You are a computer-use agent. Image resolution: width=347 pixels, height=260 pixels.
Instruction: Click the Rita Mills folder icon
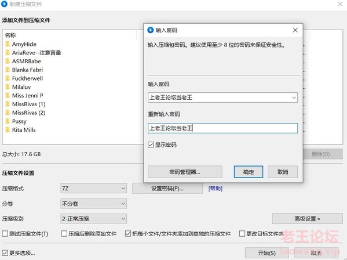tap(8, 129)
